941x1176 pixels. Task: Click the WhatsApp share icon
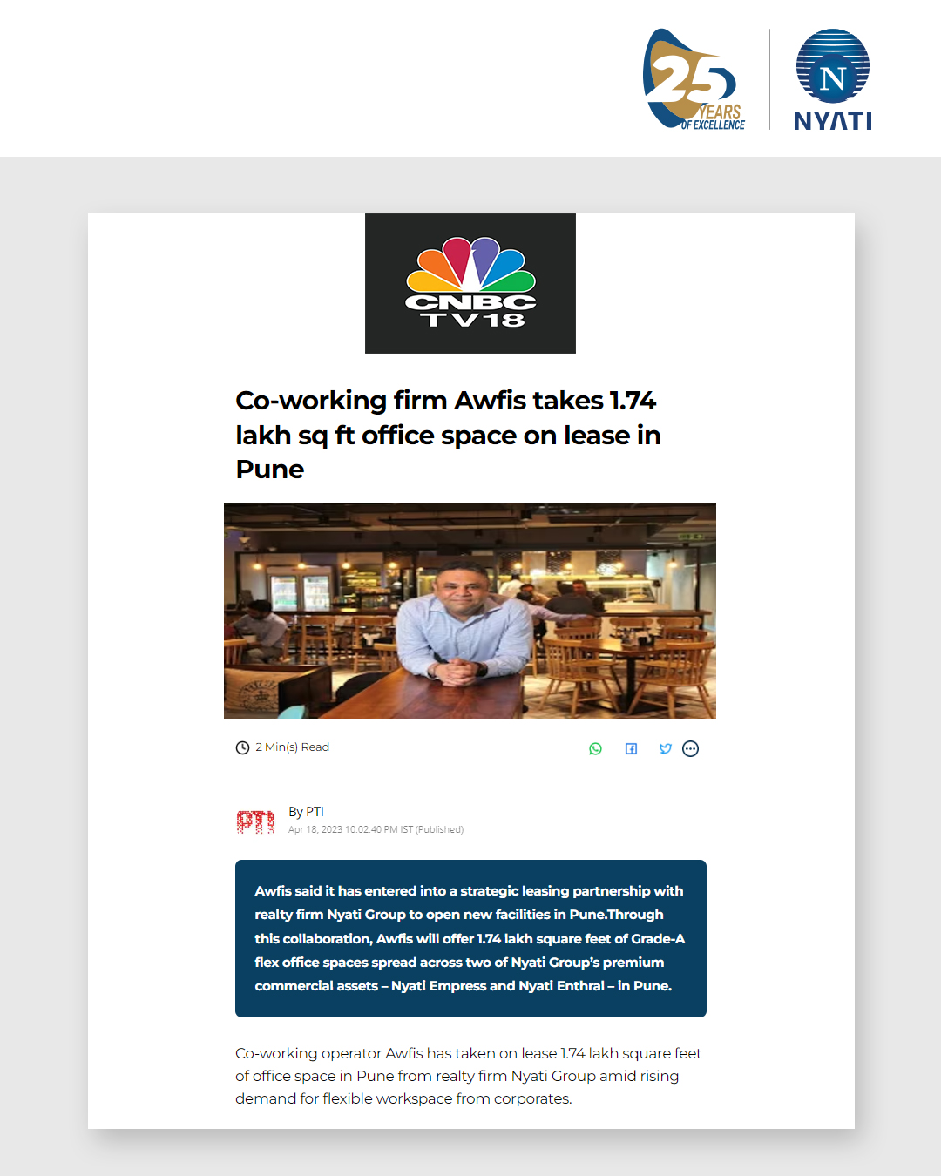pos(595,748)
